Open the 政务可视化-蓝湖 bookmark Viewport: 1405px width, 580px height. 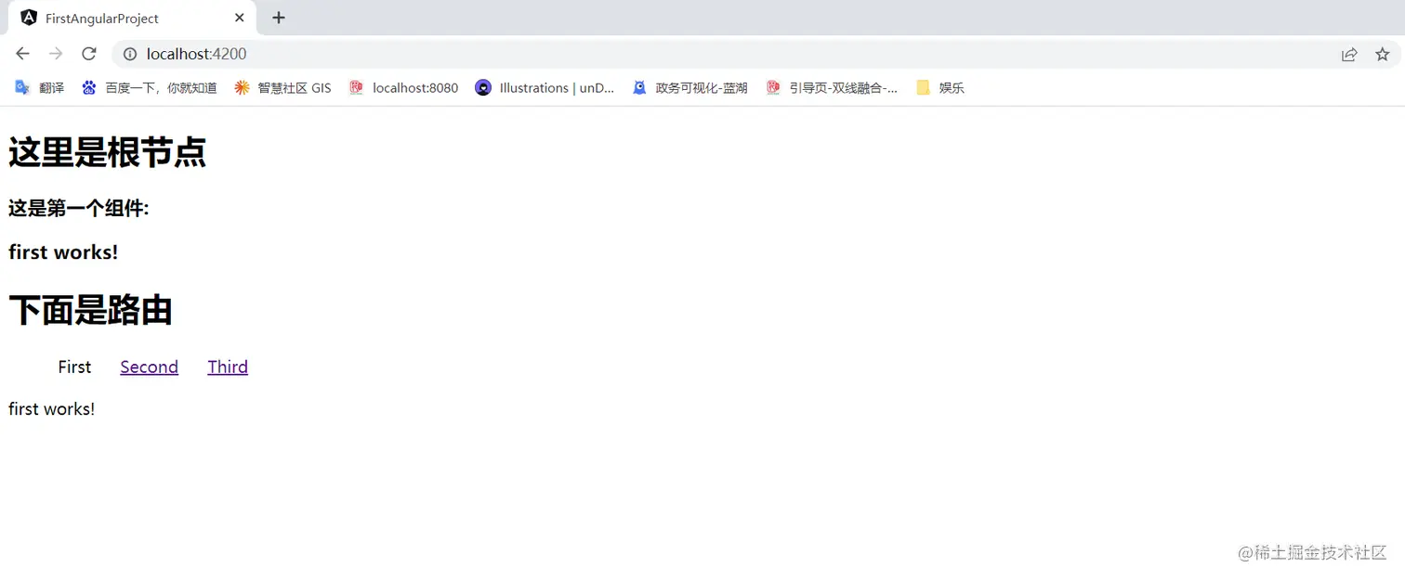tap(689, 88)
